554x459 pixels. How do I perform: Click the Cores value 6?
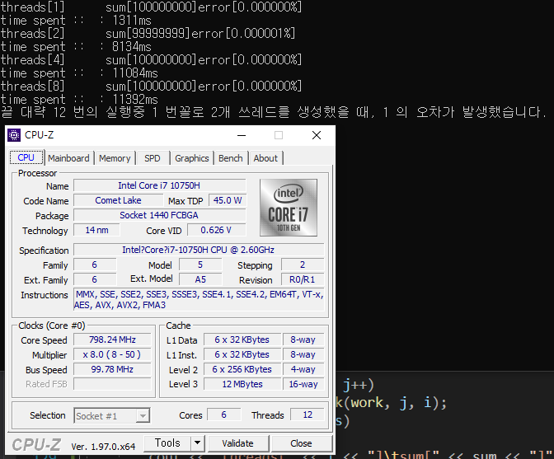click(224, 415)
